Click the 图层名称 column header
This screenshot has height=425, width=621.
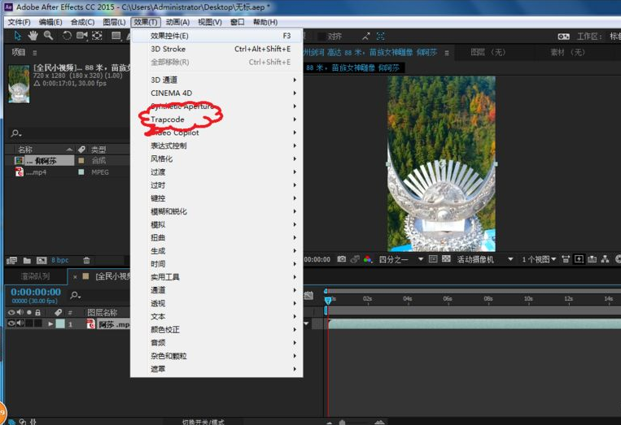coord(103,312)
